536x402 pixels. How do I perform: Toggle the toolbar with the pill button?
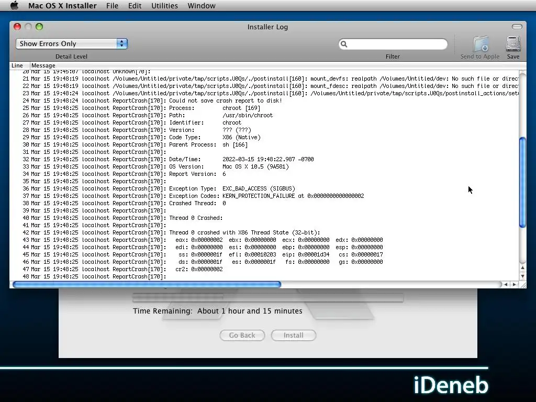click(517, 27)
